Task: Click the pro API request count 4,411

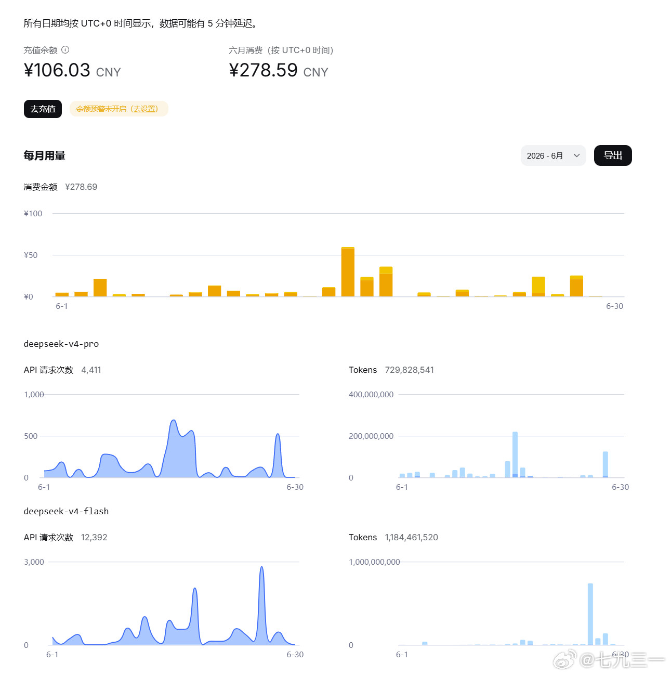Action: pos(91,370)
